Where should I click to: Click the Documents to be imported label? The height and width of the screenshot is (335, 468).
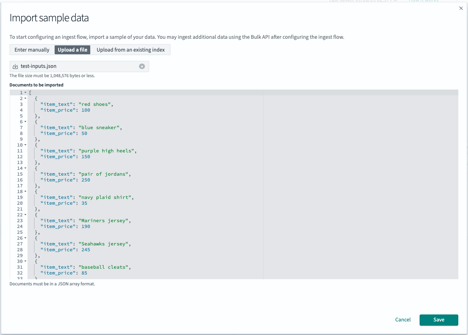[36, 85]
